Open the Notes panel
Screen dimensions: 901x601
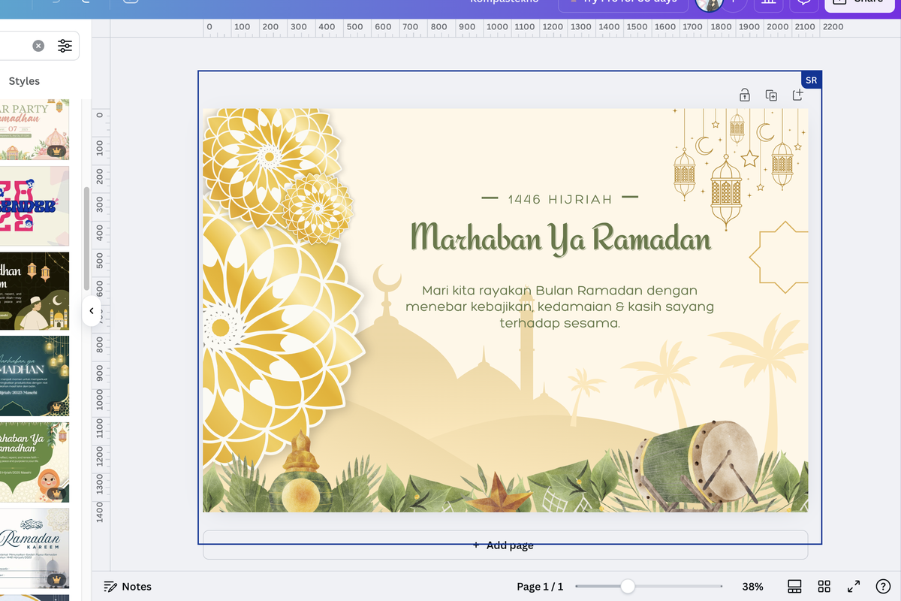tap(128, 586)
